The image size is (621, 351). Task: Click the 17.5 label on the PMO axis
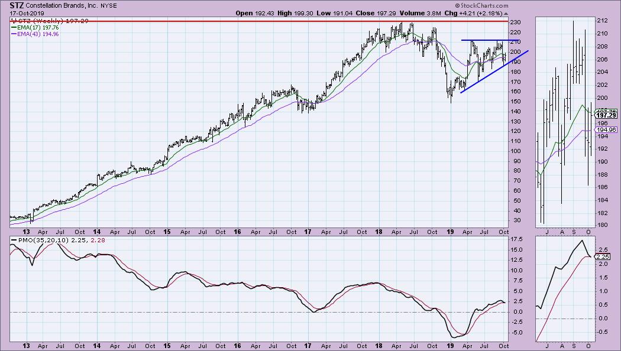[516, 239]
